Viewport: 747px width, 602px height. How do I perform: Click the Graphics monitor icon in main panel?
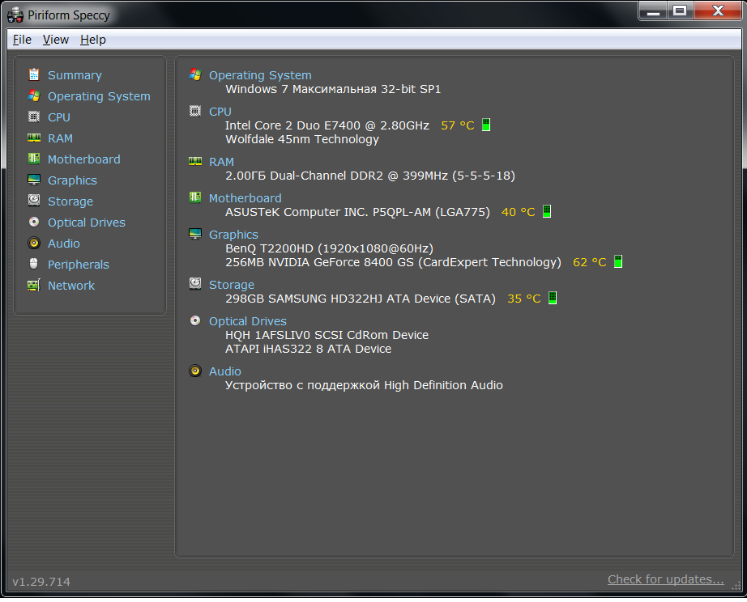(x=195, y=234)
